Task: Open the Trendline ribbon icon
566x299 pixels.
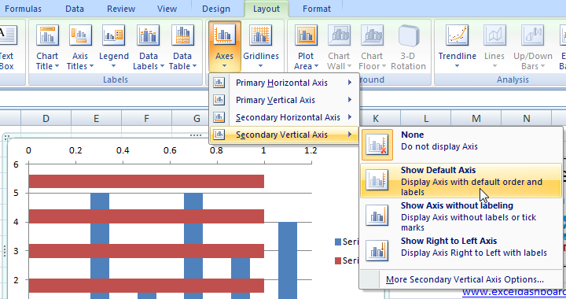Action: click(x=457, y=47)
